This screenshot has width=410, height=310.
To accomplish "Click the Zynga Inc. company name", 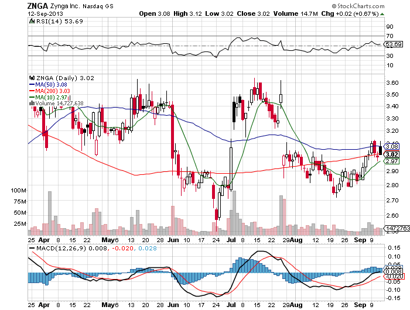I will (64, 6).
